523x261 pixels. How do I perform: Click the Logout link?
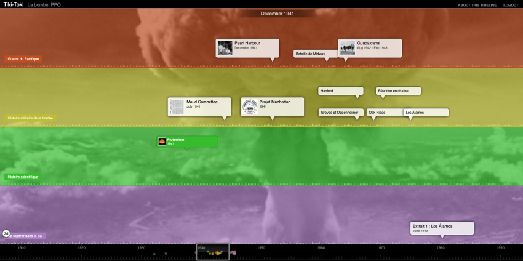click(x=511, y=5)
